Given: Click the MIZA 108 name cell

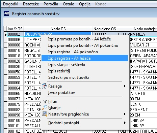Looking at the screenshot, I should 32,99.
